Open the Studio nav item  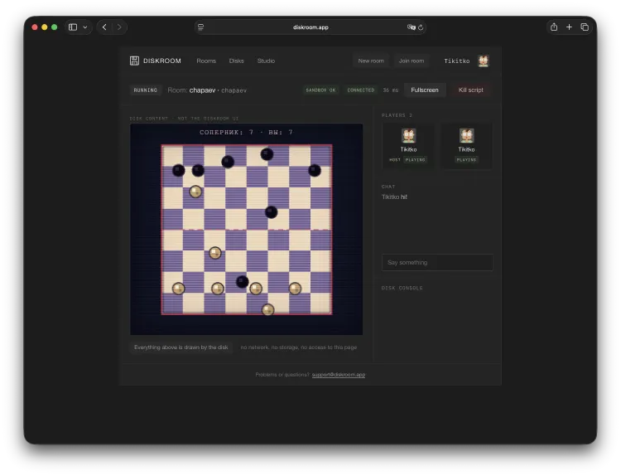(x=266, y=61)
